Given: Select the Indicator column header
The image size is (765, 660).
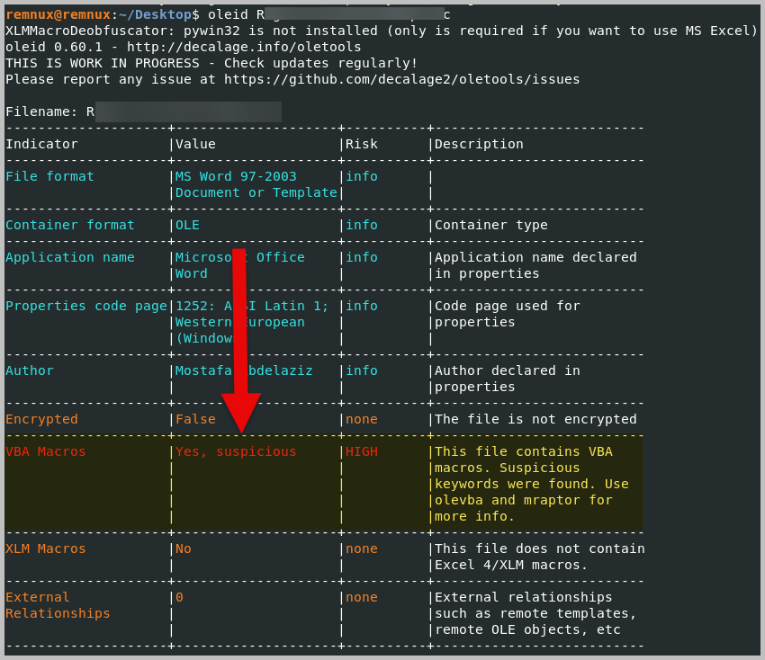Looking at the screenshot, I should pyautogui.click(x=41, y=144).
